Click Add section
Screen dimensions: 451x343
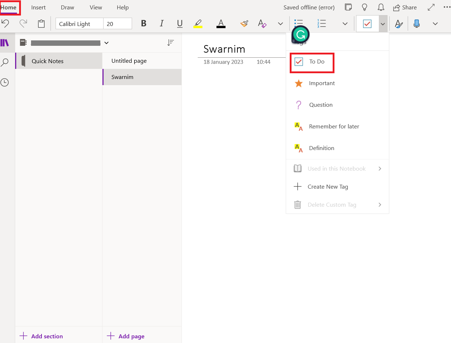coord(41,336)
